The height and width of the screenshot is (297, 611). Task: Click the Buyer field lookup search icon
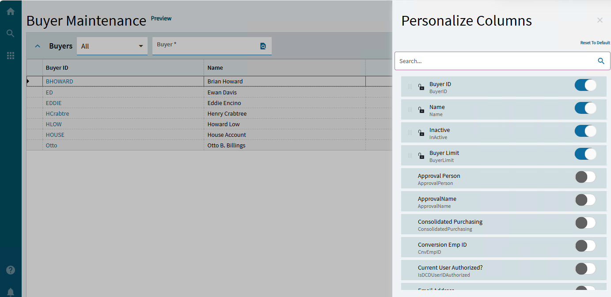pyautogui.click(x=263, y=46)
